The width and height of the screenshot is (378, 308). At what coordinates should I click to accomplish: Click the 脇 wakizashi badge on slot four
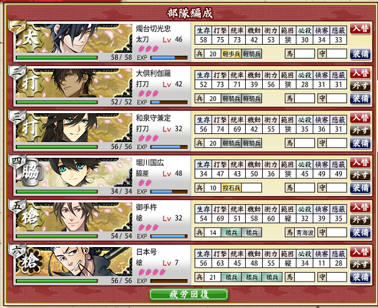31,173
